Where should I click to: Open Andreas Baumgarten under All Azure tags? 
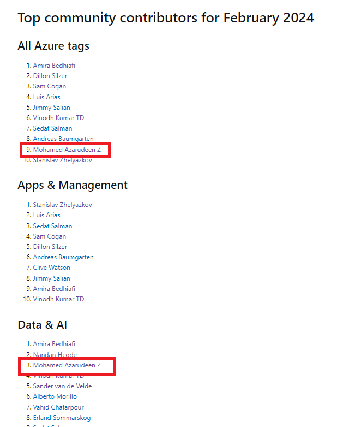coord(63,139)
